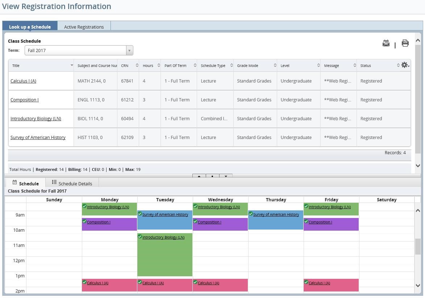Viewport: 425px width, 298px height.
Task: Open the Term dropdown showing Fall 2017
Action: 129,50
